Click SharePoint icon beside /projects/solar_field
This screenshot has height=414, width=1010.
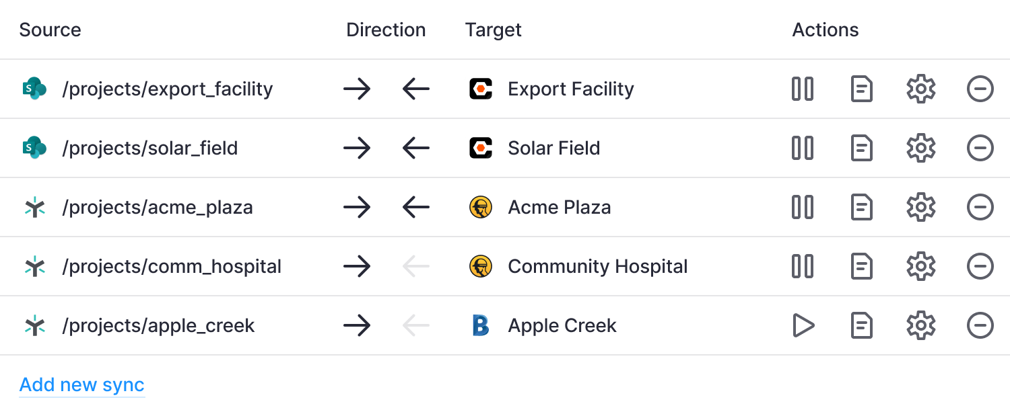(x=34, y=148)
